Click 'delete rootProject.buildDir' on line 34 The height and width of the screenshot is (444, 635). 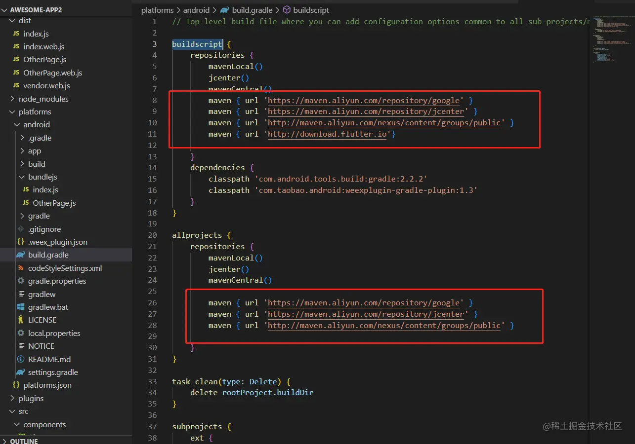coord(252,393)
